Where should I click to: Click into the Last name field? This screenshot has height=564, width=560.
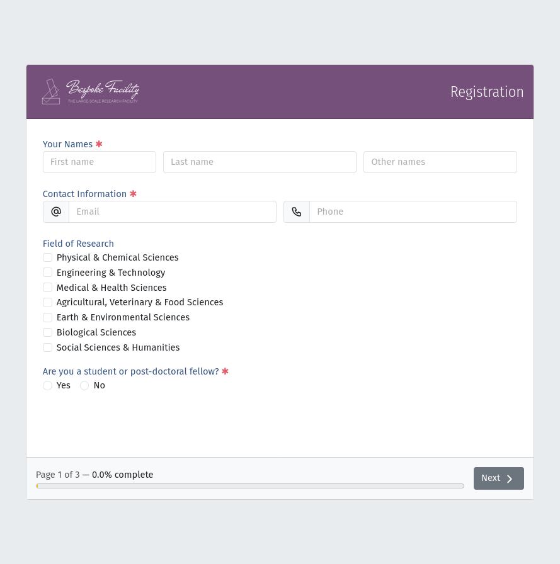(260, 162)
